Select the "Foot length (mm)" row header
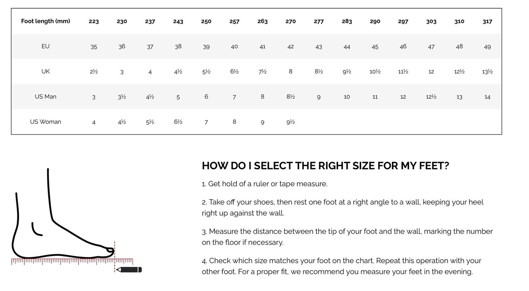529x291 pixels. (x=46, y=21)
